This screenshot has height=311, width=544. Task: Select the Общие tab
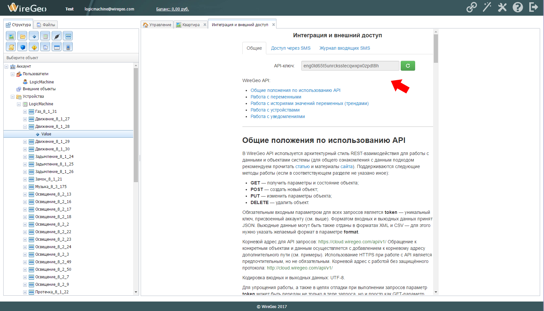(254, 48)
